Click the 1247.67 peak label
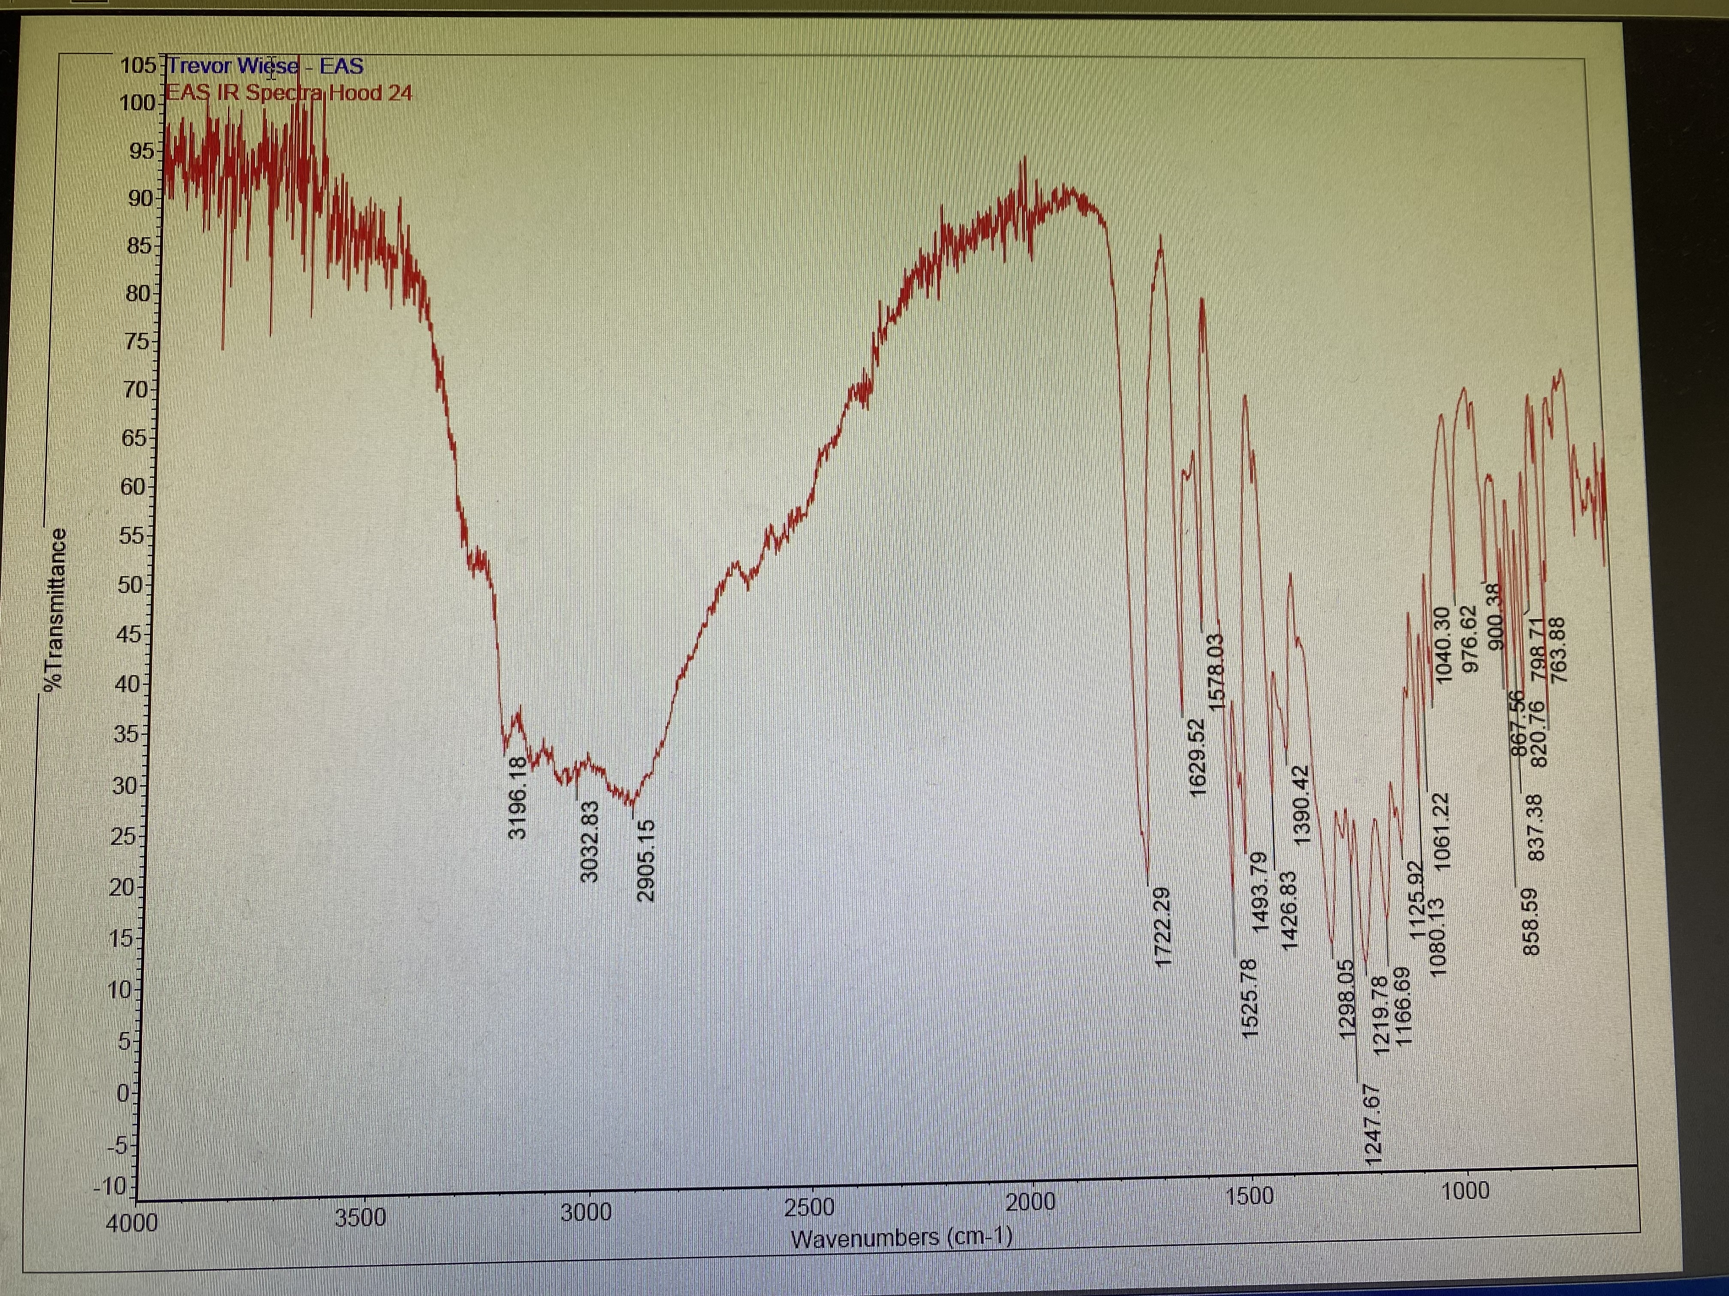The height and width of the screenshot is (1296, 1729). [x=1373, y=1124]
